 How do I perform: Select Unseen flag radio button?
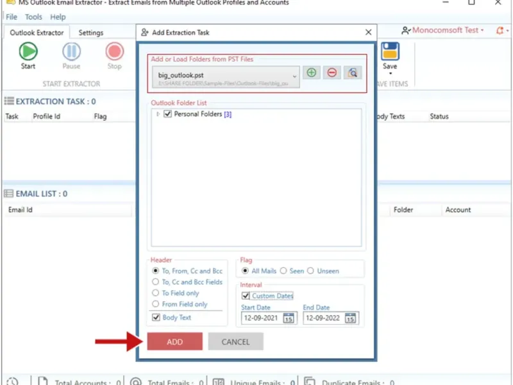tap(310, 271)
